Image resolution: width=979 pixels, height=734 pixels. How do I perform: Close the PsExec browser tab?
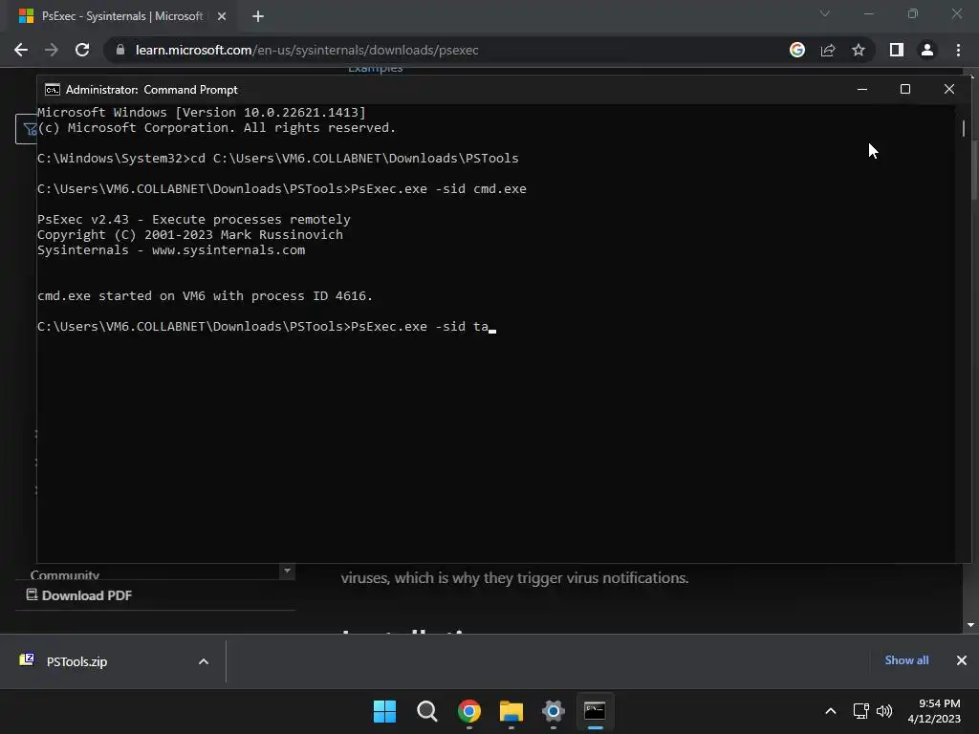pyautogui.click(x=222, y=16)
